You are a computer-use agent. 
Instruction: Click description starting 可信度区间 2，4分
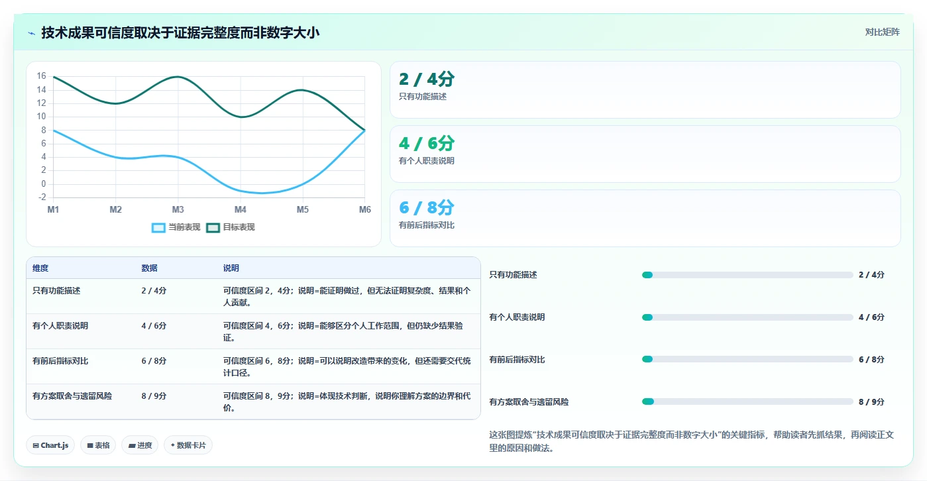pyautogui.click(x=347, y=296)
